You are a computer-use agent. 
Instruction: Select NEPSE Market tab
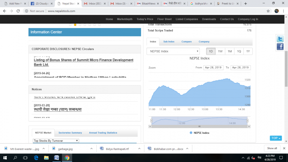click(43, 133)
